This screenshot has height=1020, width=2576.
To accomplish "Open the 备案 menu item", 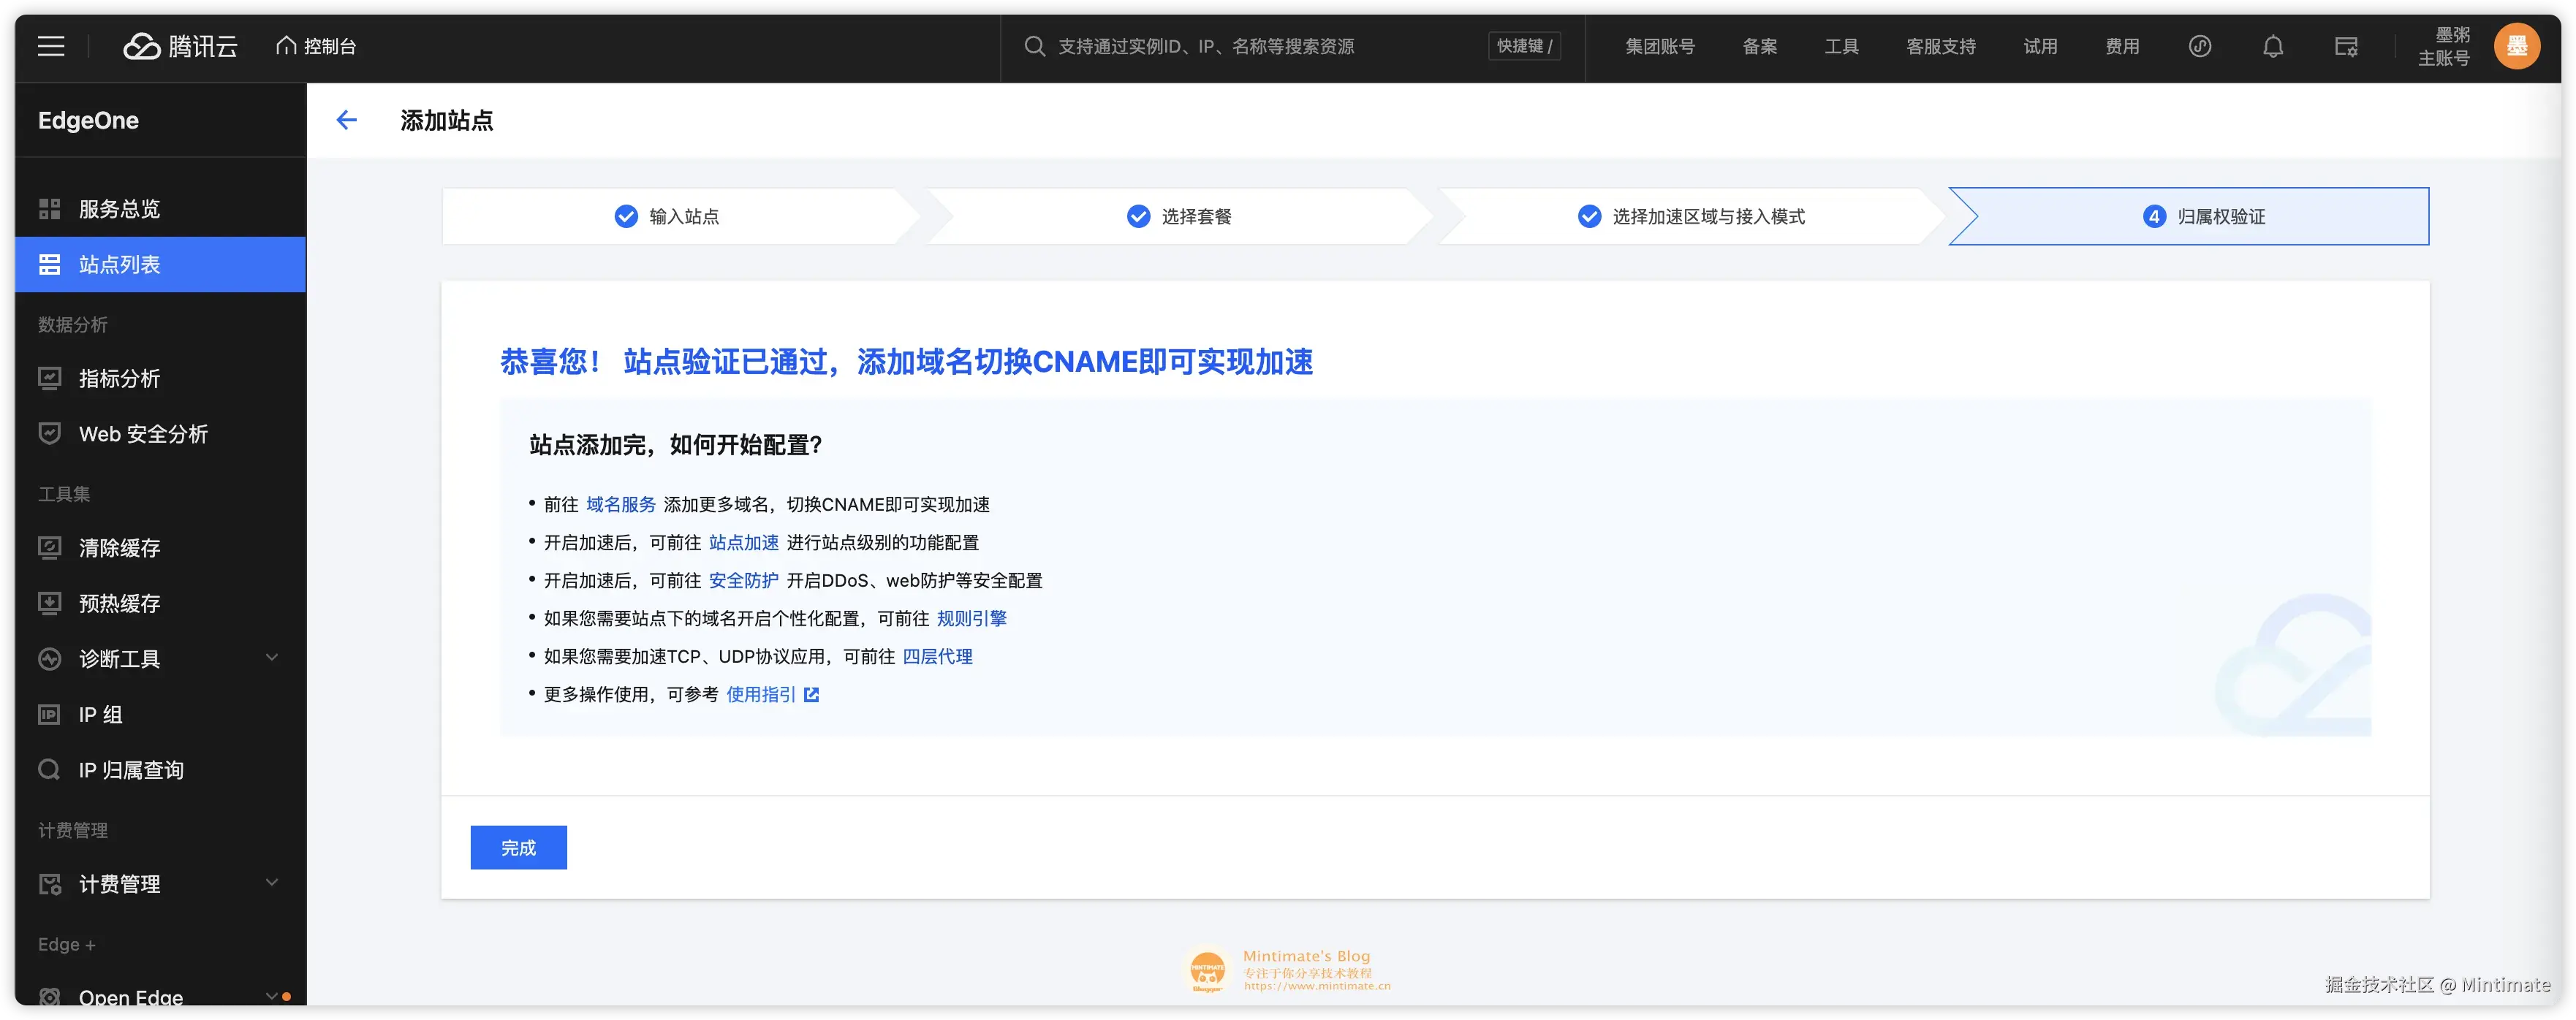I will 1759,46.
